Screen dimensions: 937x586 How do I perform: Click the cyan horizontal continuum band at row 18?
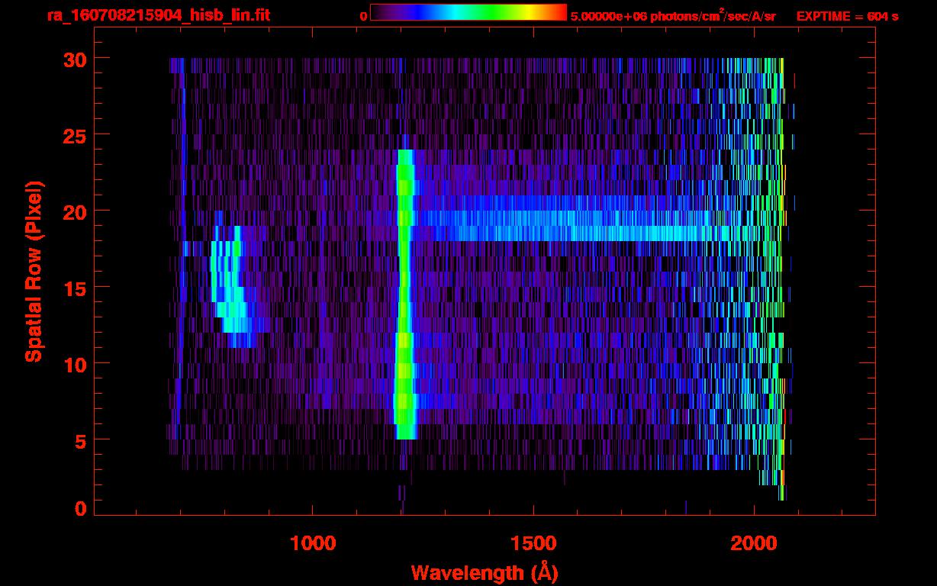coord(572,233)
